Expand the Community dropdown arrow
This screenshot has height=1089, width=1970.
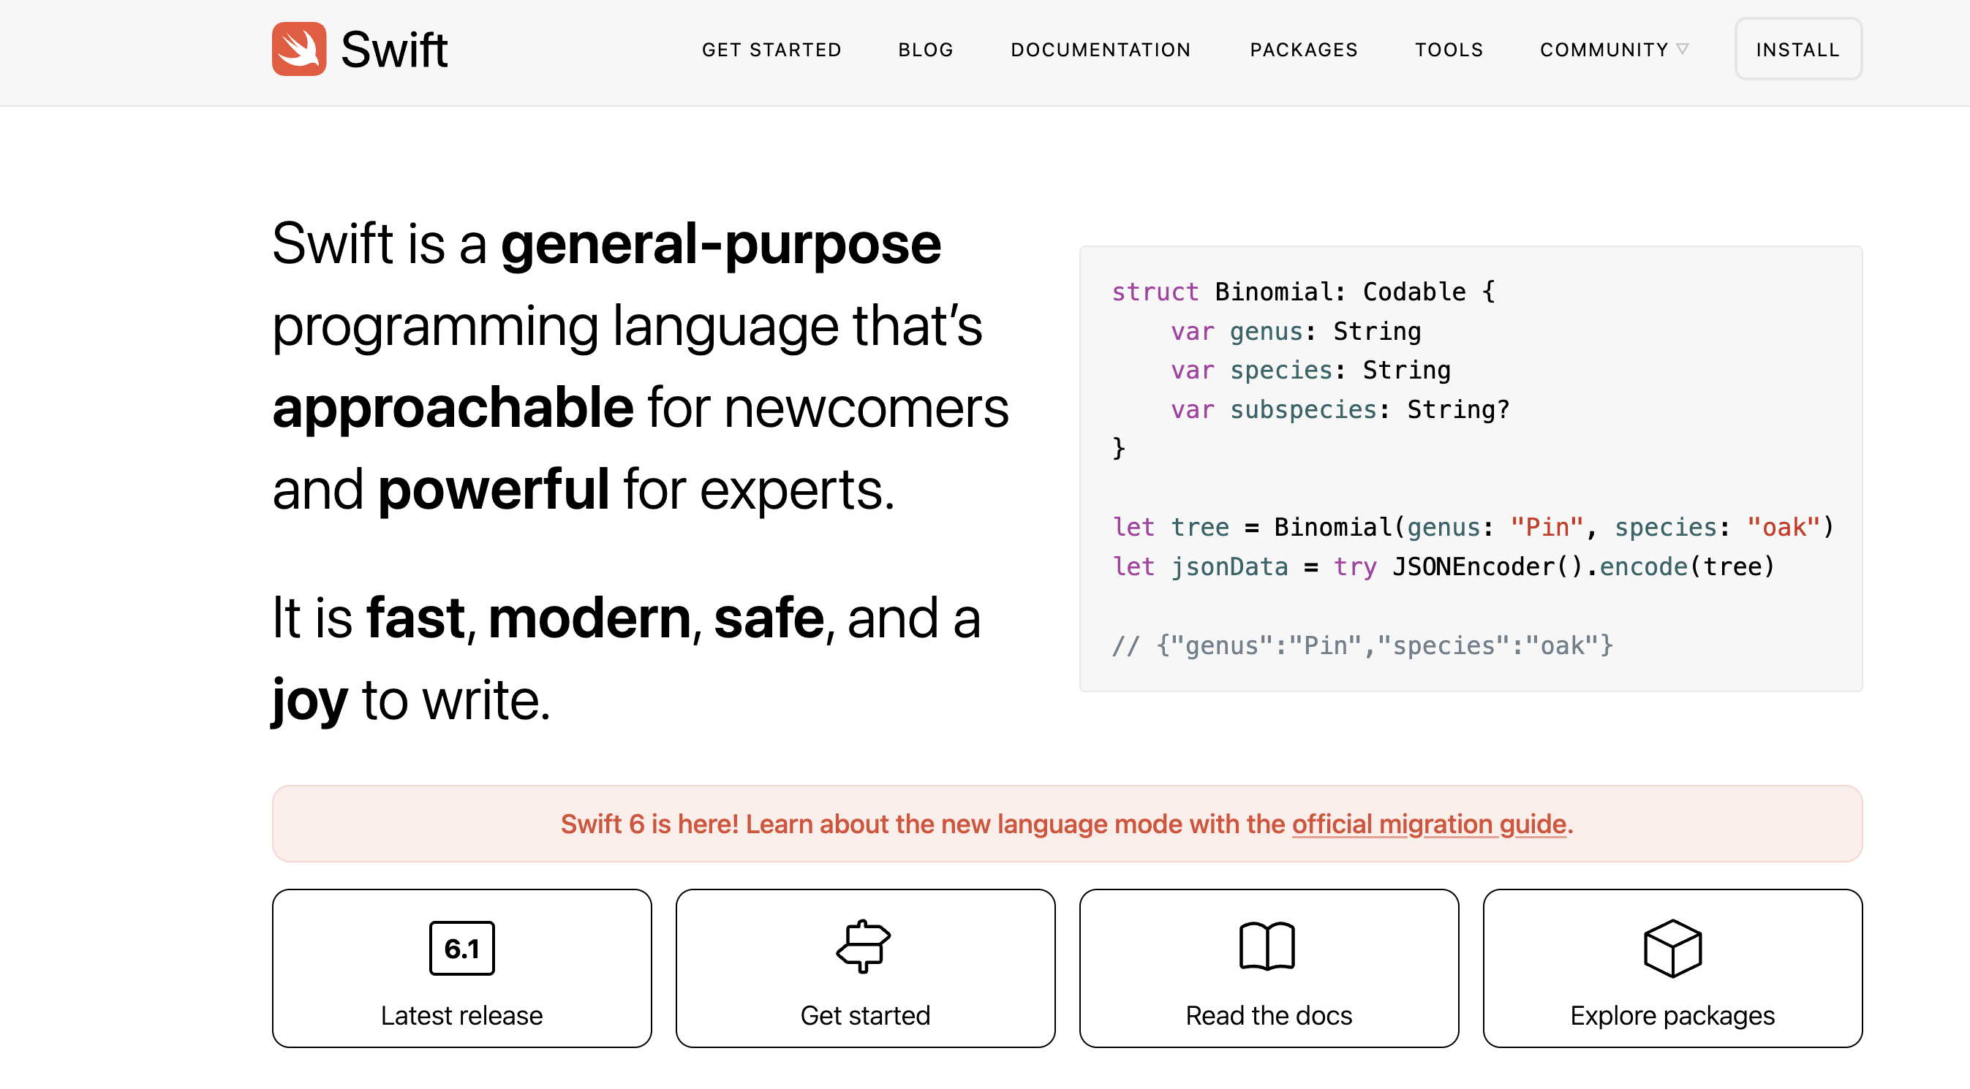(1683, 49)
